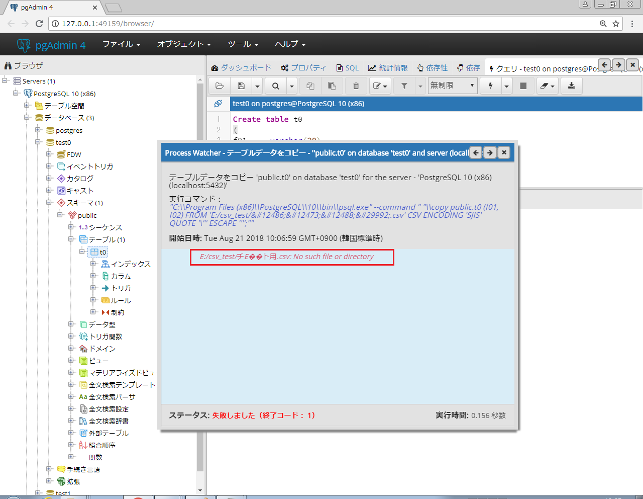Select the イベントトリガ tree item

pos(90,167)
